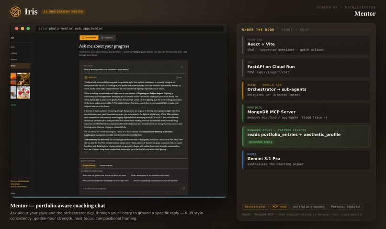Screen dimensions: 386x229
Task: Click the 'UNDER THE HOOD' heading
Action: tap(258, 30)
